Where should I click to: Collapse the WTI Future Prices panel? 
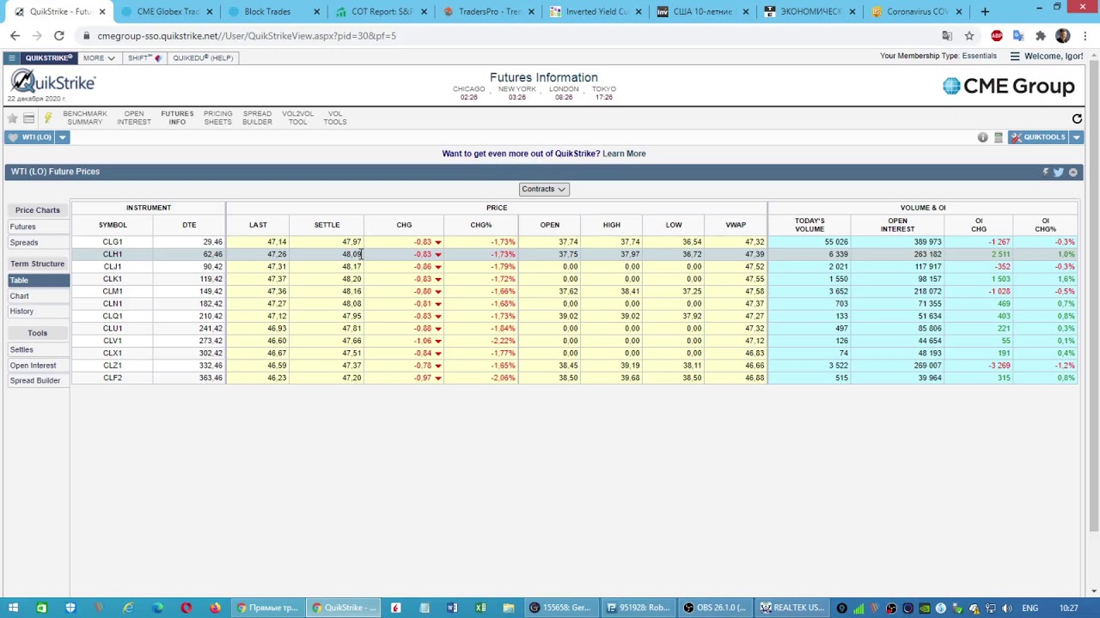pos(1072,172)
